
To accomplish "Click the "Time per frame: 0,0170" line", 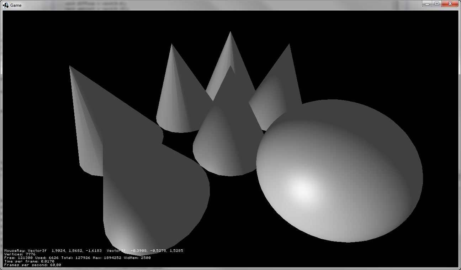I will pyautogui.click(x=29, y=261).
